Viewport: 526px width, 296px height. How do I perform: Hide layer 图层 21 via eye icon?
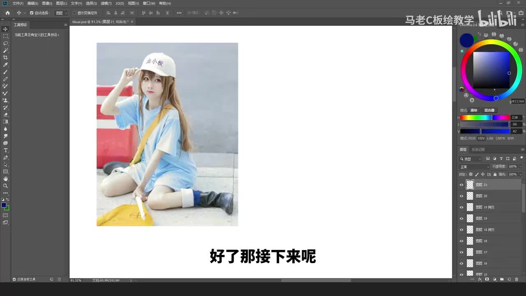(x=461, y=185)
